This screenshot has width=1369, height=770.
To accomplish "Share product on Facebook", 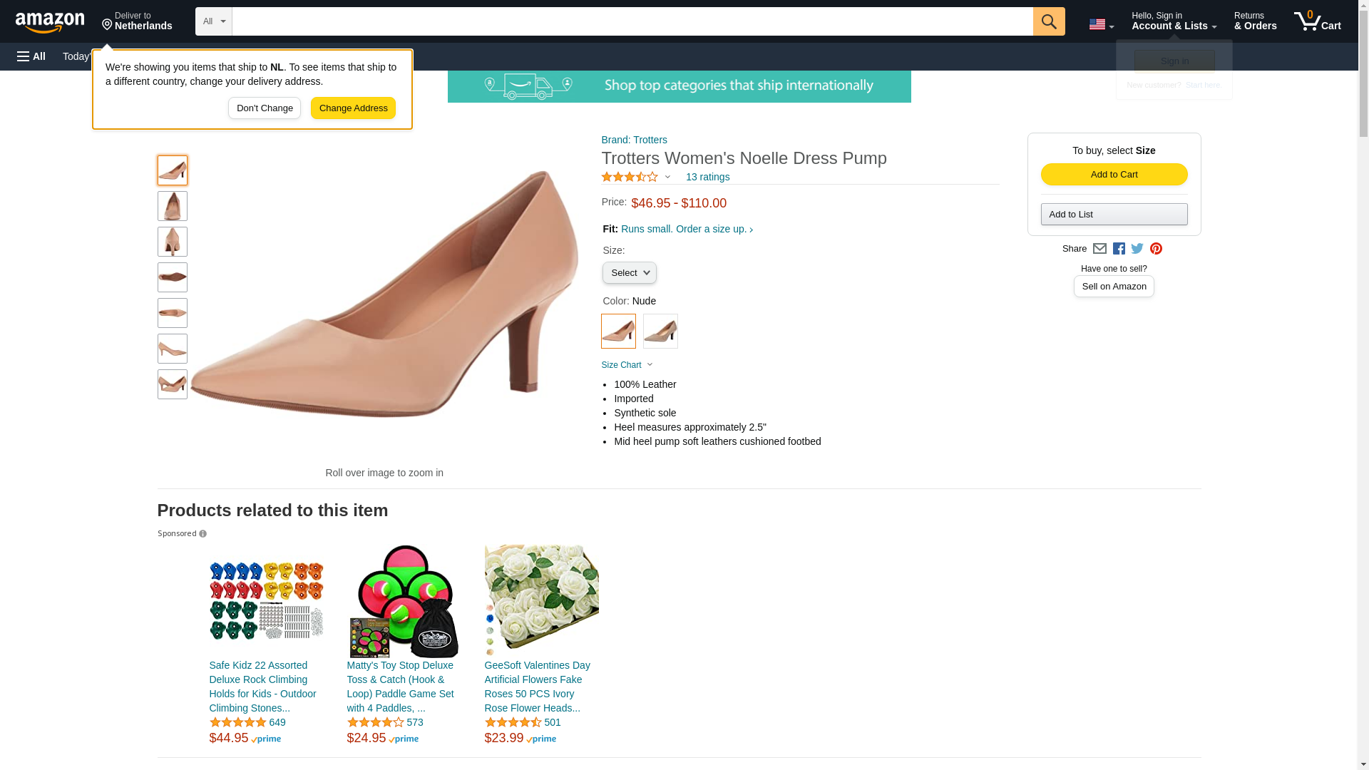I will pos(1119,249).
